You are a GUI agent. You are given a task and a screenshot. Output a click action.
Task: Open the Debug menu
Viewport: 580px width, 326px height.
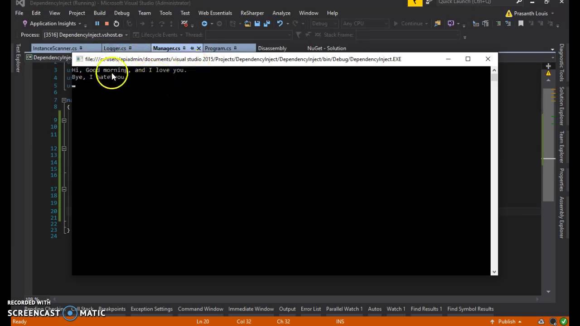point(121,13)
